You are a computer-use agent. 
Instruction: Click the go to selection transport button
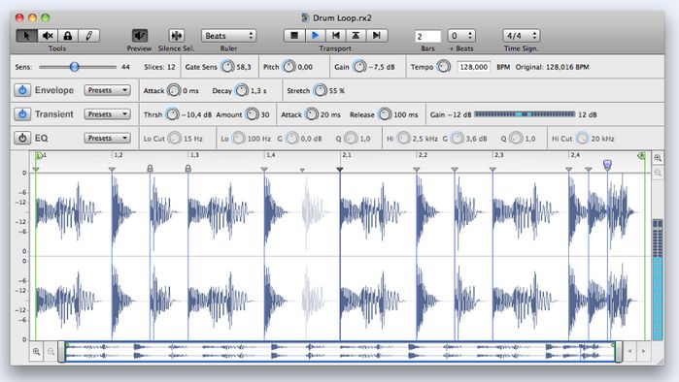[356, 36]
